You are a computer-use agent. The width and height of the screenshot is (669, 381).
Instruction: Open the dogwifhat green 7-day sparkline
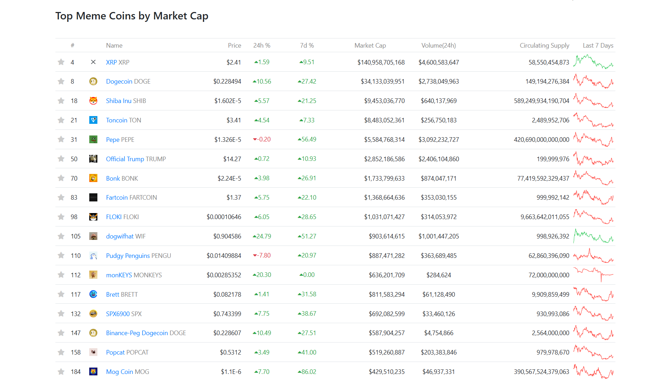(593, 236)
